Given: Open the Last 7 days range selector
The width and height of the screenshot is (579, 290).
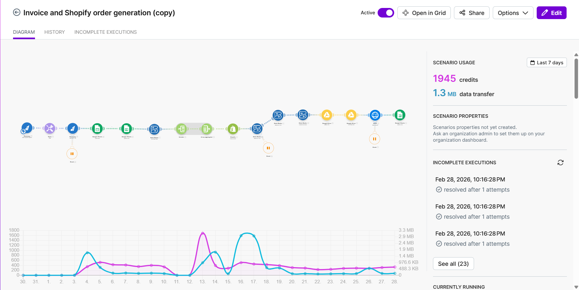Looking at the screenshot, I should click(547, 63).
